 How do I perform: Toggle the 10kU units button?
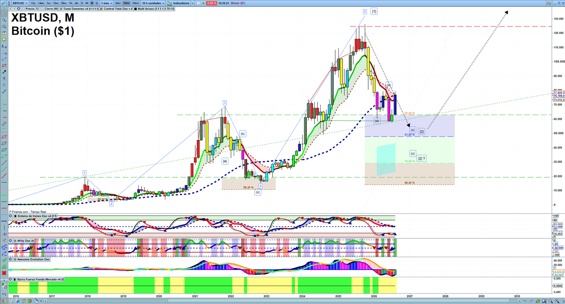coord(126,3)
